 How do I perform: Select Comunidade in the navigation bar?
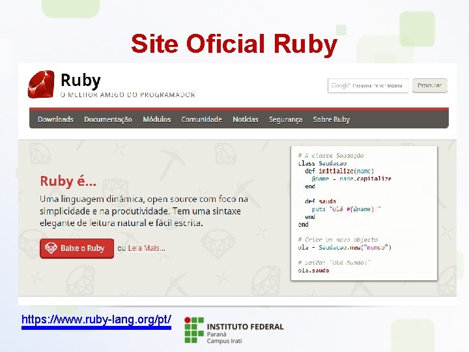tap(201, 119)
